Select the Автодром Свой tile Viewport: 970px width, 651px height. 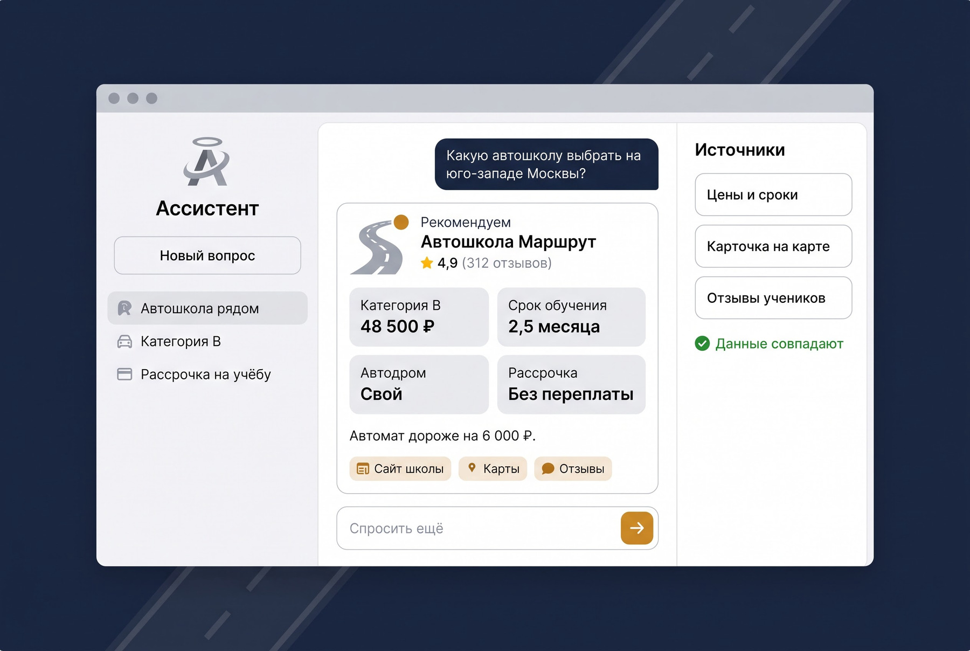click(419, 384)
